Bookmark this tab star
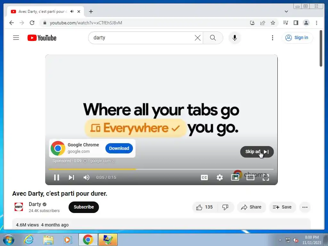 [273, 23]
